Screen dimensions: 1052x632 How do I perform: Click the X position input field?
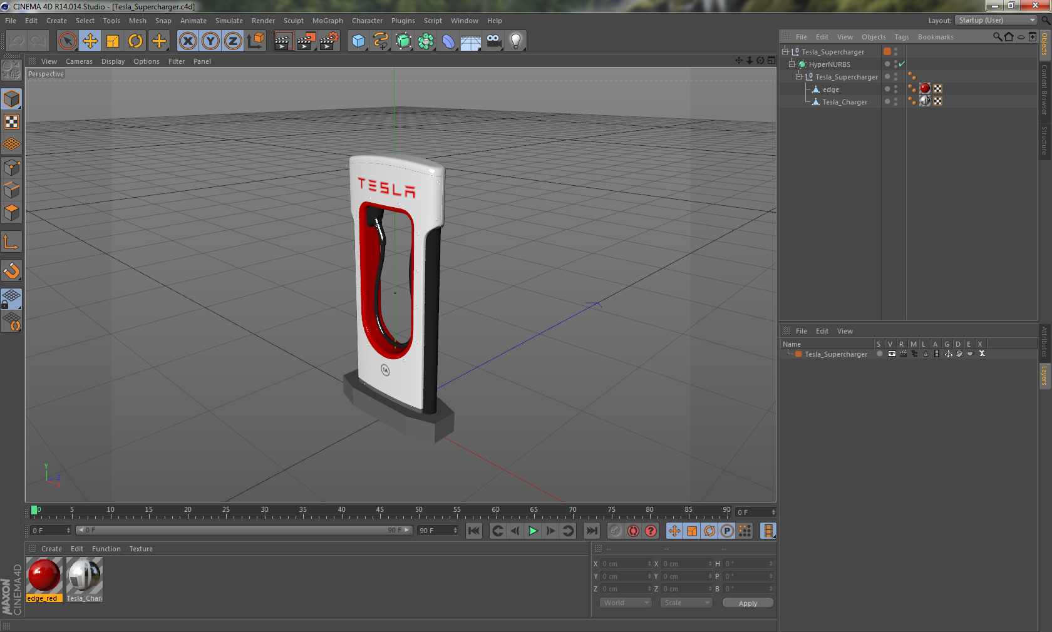click(x=626, y=564)
